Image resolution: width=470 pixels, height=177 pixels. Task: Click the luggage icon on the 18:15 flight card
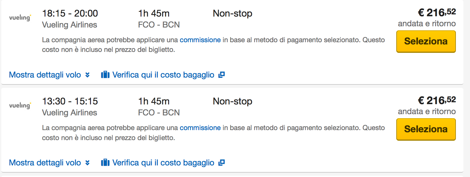[105, 75]
